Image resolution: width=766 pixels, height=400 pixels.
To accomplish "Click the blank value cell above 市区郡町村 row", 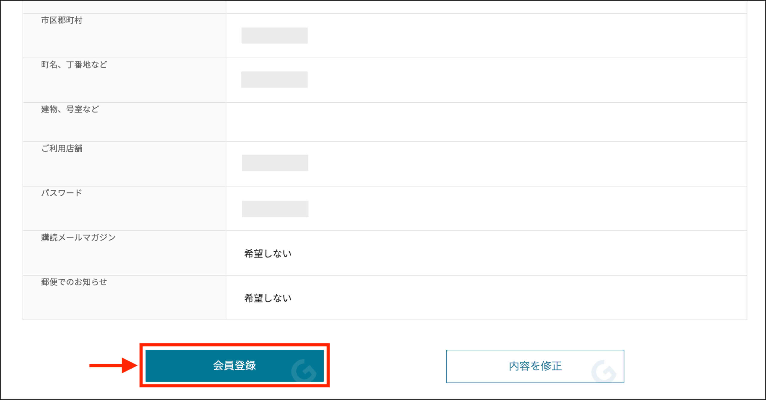I will tap(486, 7).
